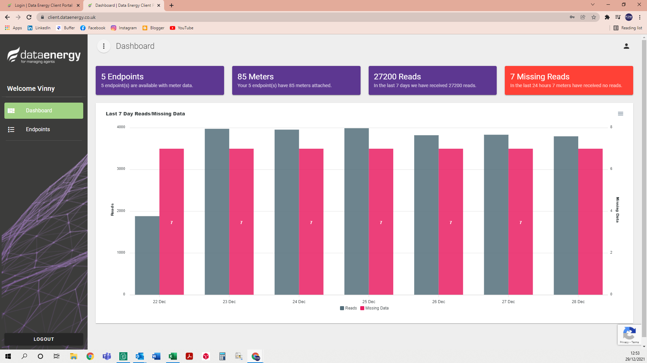Reload the page with refresh icon

pyautogui.click(x=29, y=17)
